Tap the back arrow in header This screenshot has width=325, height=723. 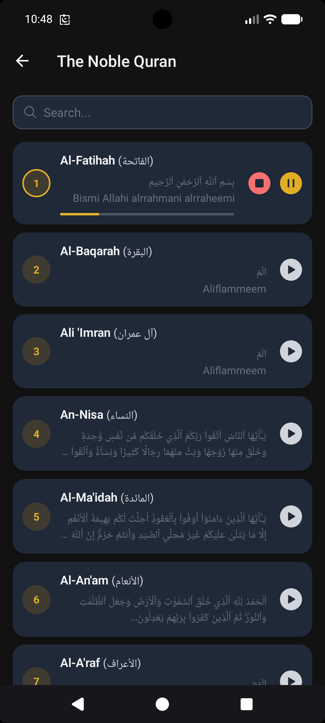point(22,61)
